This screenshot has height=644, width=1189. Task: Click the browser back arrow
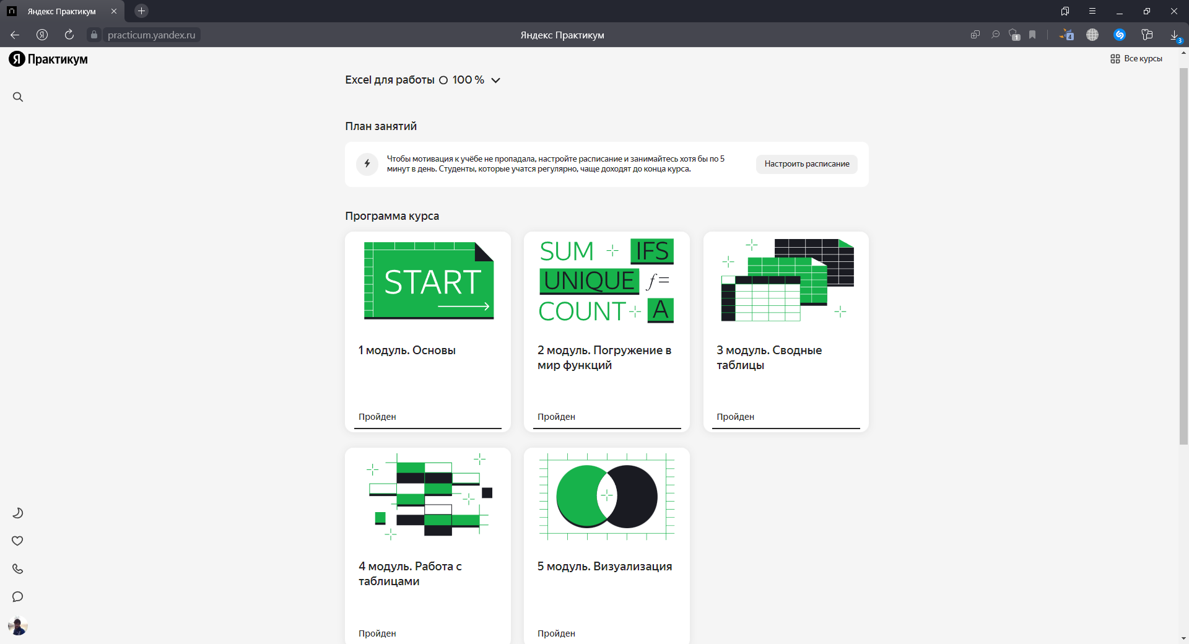pyautogui.click(x=15, y=35)
